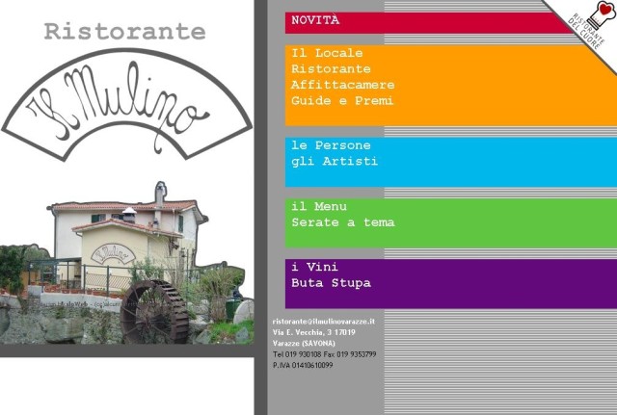Viewport: 617px width, 415px height.
Task: Go to the Ristorante menu link
Action: click(x=331, y=69)
